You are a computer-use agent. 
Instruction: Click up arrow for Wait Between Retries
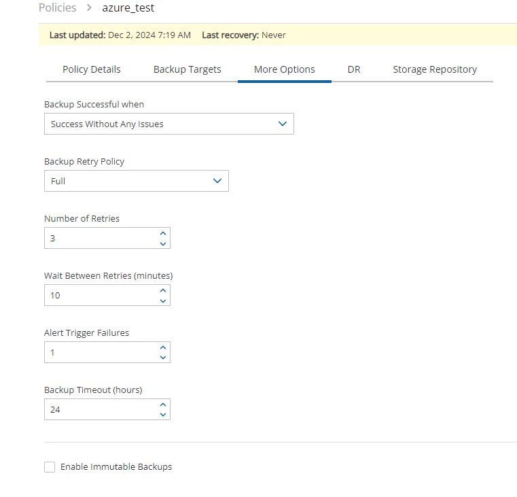pos(162,290)
